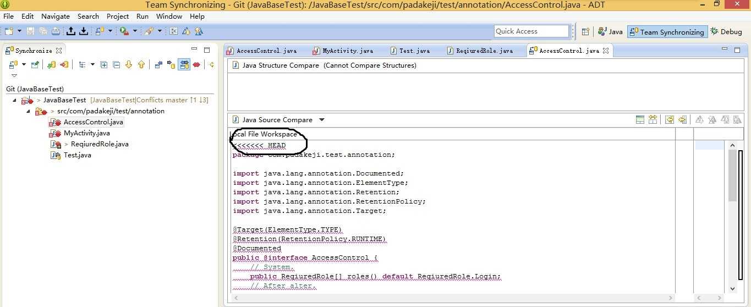The image size is (751, 307).
Task: Click the Search flashlight toolbar icon
Action: tap(150, 31)
